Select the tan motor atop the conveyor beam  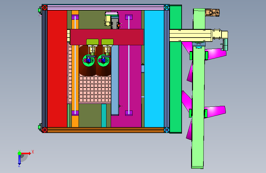pos(212,13)
